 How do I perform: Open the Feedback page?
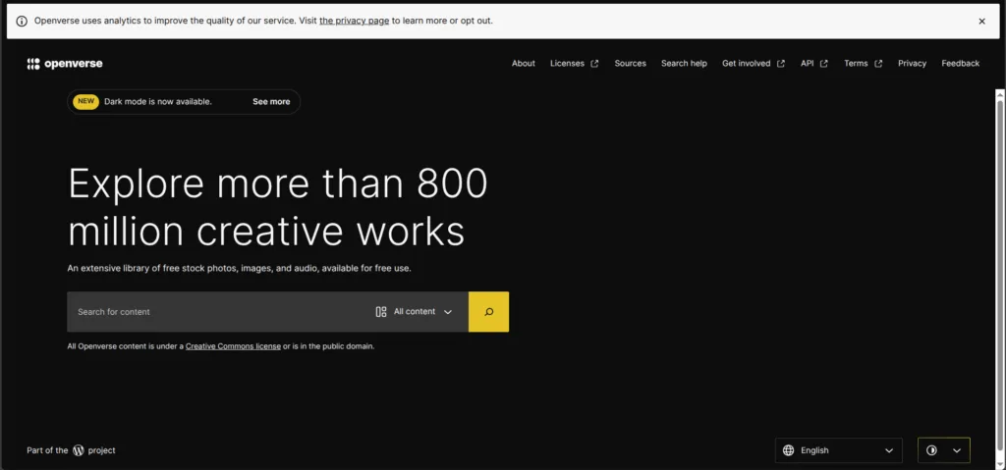pos(961,64)
